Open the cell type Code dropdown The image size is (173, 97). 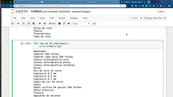[x=81, y=24]
